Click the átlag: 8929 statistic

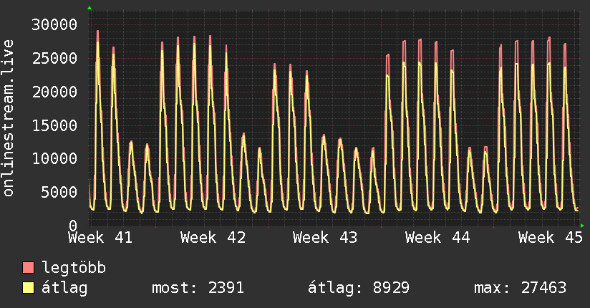pos(359,288)
